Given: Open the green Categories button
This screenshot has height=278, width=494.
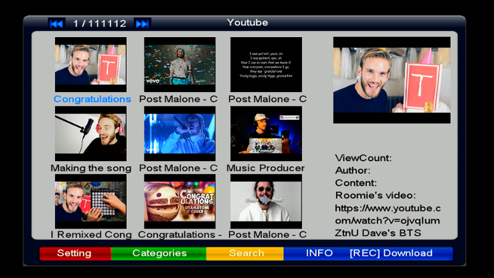Looking at the screenshot, I should (x=159, y=253).
